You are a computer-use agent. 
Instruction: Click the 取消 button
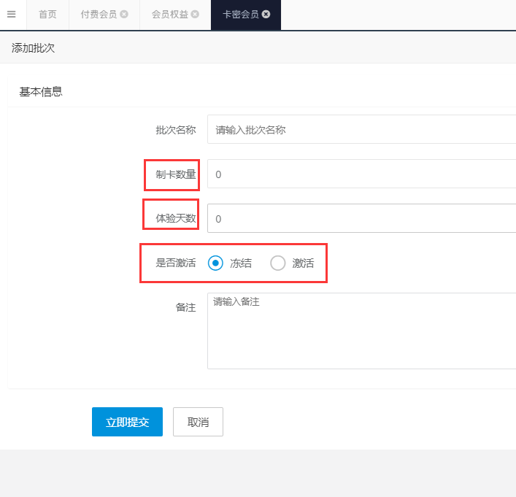[x=198, y=422]
